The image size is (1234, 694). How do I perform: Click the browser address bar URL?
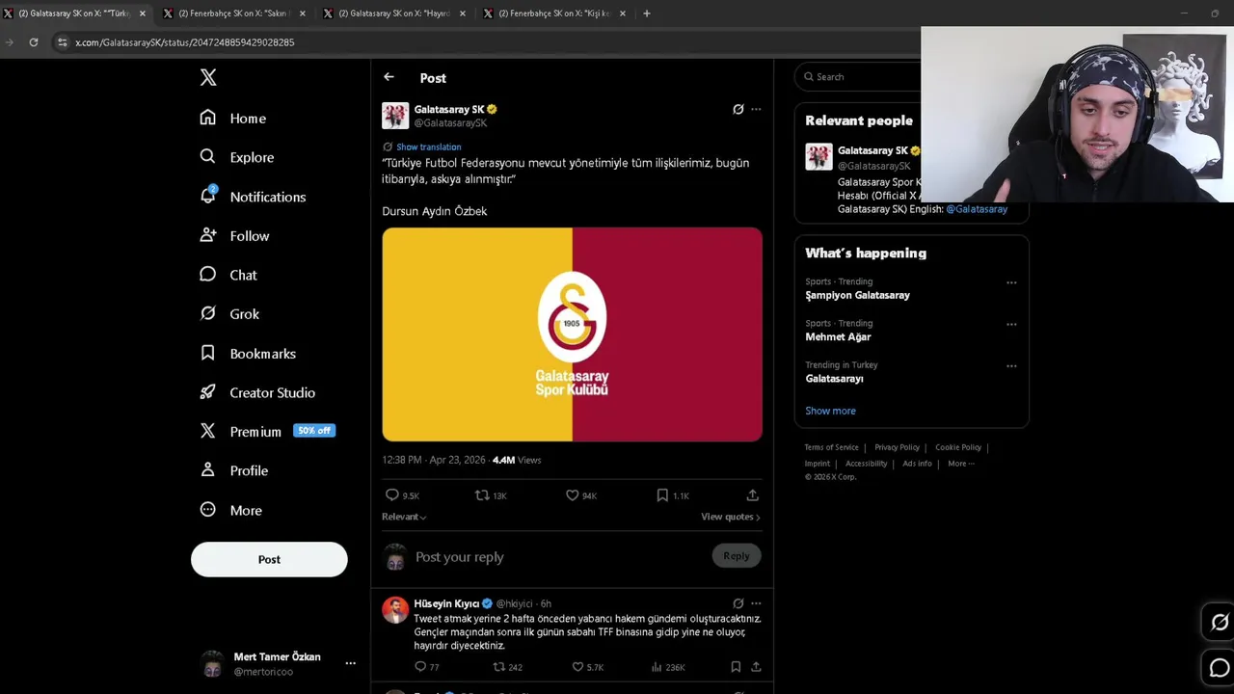click(x=185, y=42)
